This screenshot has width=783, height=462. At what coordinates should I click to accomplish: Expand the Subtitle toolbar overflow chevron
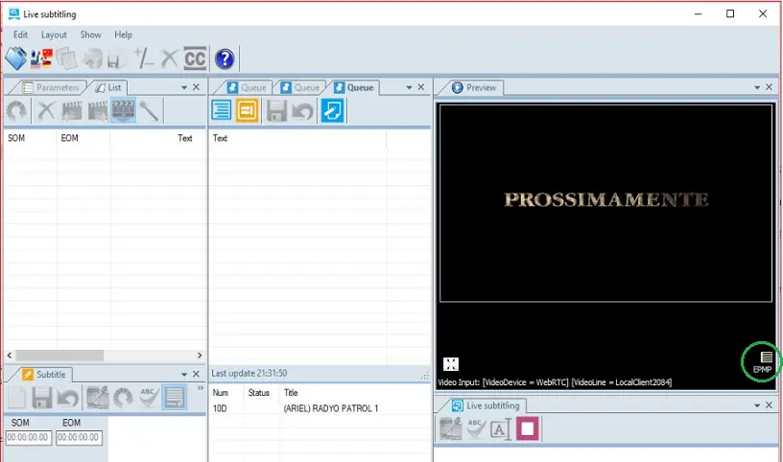click(x=200, y=389)
